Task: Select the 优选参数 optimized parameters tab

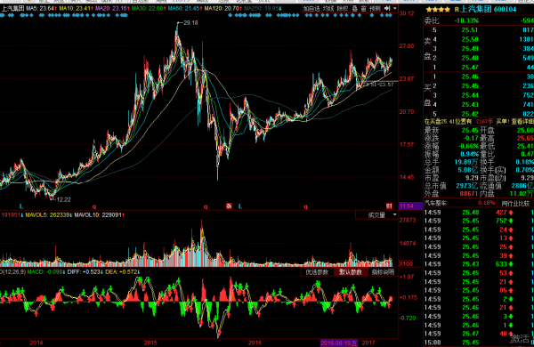Action: pos(317,271)
